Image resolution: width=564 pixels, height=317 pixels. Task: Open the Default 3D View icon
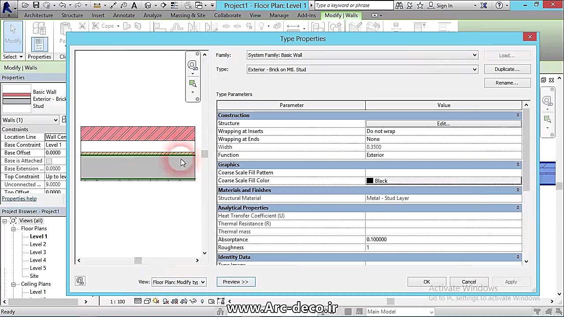(148, 5)
